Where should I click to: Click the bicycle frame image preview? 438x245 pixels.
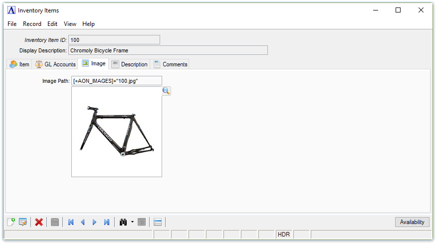[x=117, y=132]
